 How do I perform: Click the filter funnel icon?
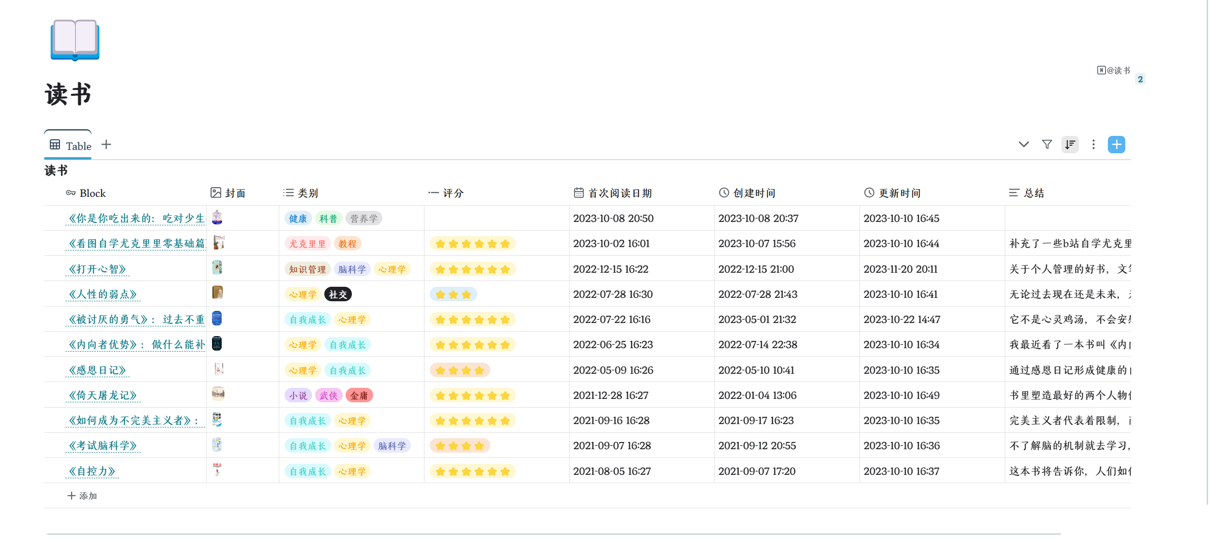click(x=1047, y=145)
